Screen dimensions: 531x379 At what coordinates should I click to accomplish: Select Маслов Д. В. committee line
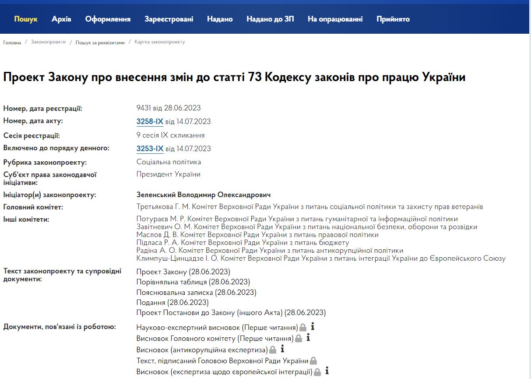point(257,235)
